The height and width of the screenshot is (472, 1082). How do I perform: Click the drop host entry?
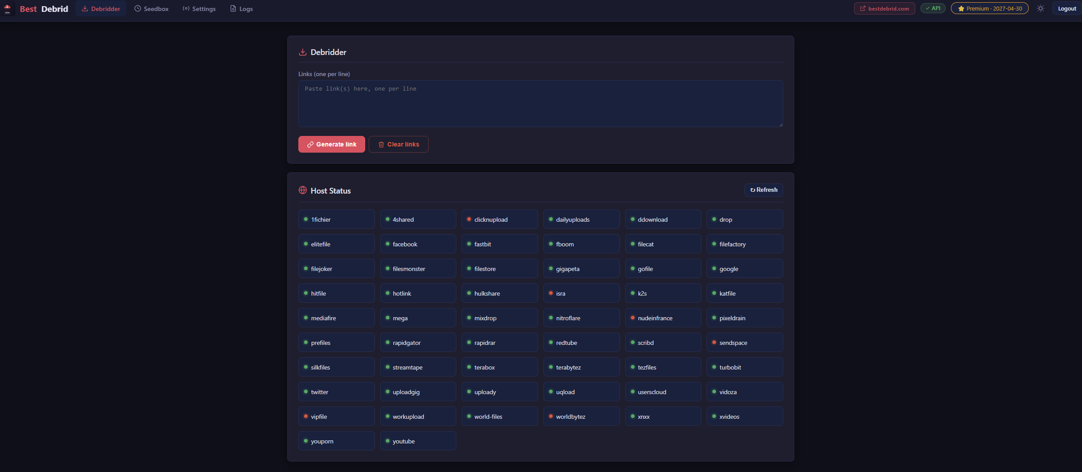tap(745, 219)
